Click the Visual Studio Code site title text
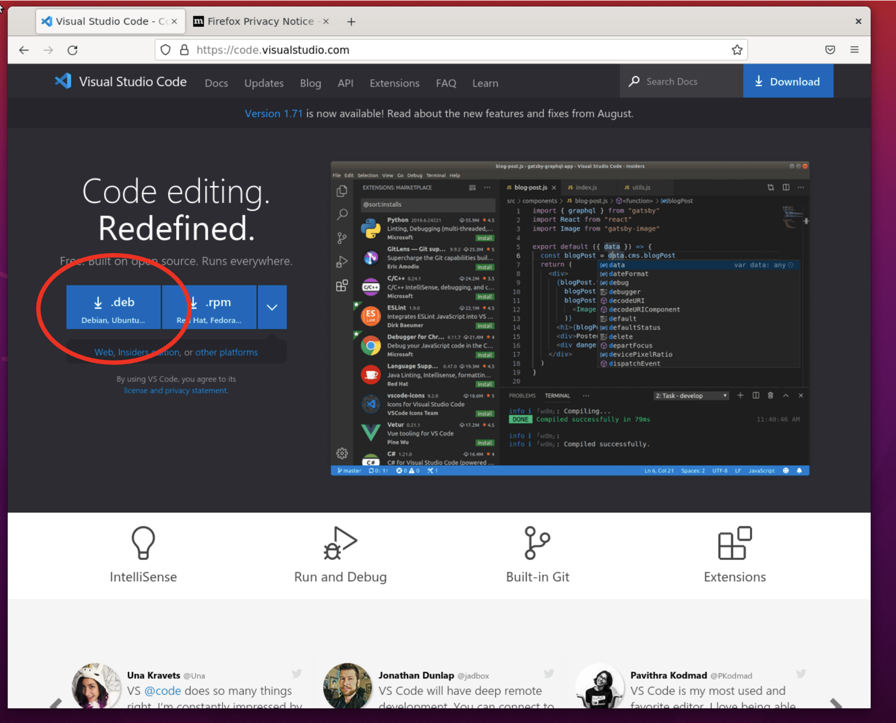Screen dimensions: 896x723 133,82
